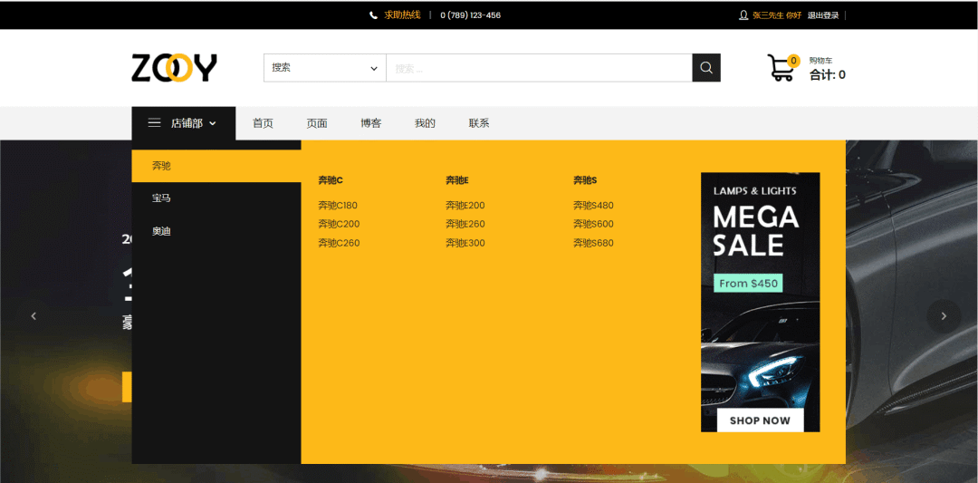Select 奔驰 in the category sidebar

pos(216,166)
